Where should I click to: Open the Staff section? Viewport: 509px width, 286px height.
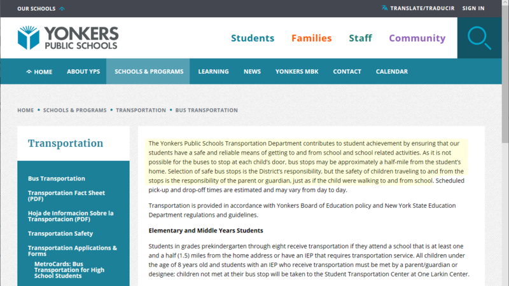tap(360, 38)
